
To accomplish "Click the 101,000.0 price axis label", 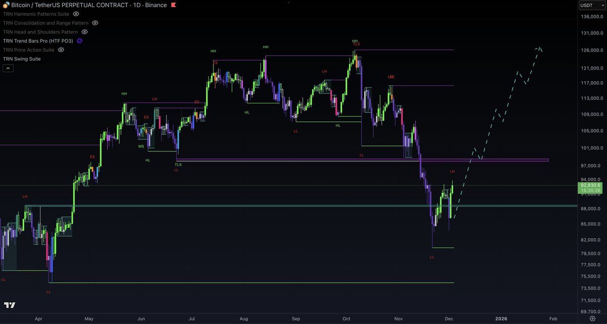I will click(x=592, y=148).
